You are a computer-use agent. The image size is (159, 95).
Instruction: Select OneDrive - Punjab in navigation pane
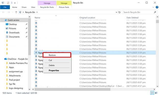pos(16,59)
